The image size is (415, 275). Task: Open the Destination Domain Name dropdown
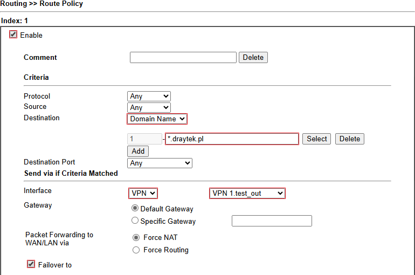click(157, 119)
